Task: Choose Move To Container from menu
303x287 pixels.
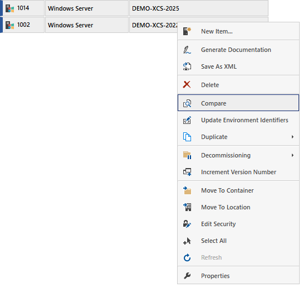Action: (x=238, y=190)
